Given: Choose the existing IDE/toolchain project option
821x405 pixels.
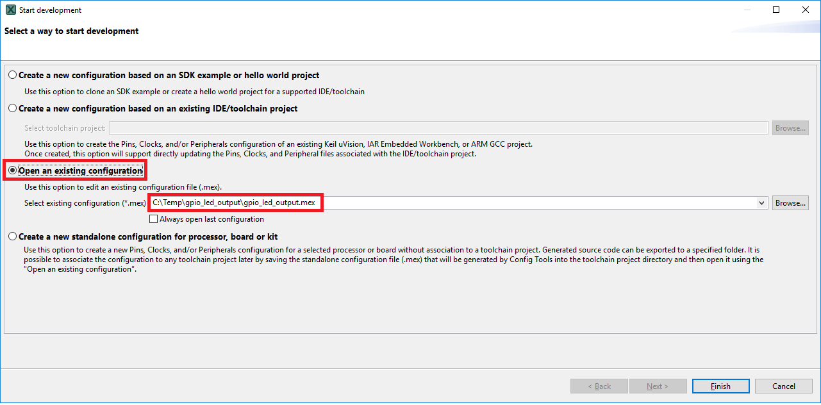Looking at the screenshot, I should [x=13, y=109].
